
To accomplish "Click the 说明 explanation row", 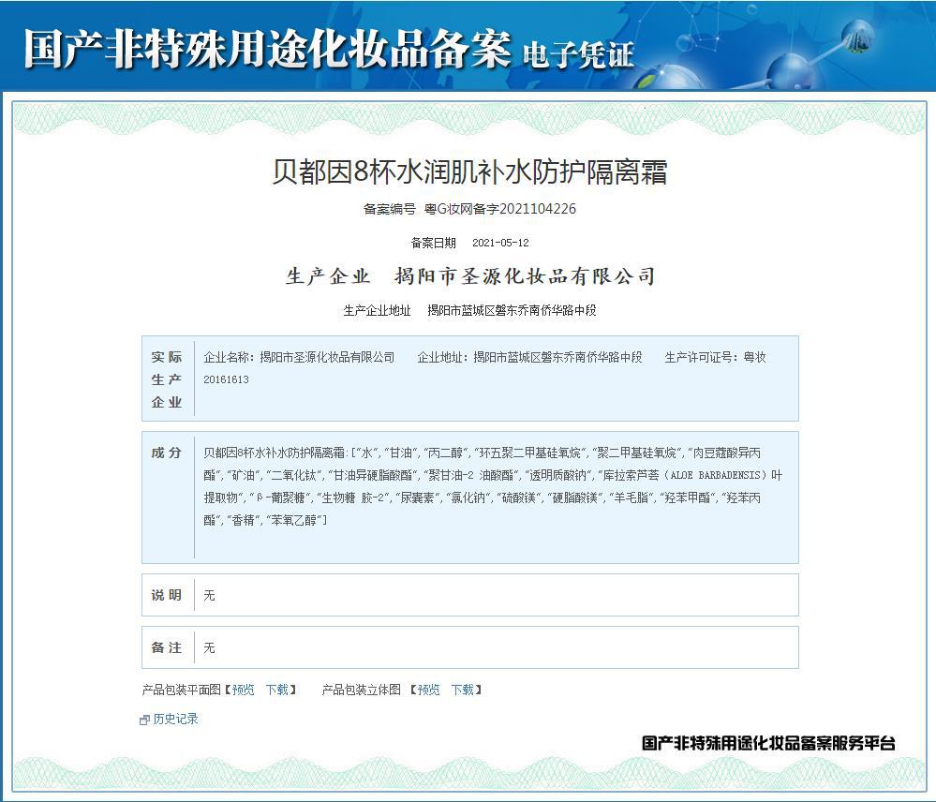I will tap(166, 594).
